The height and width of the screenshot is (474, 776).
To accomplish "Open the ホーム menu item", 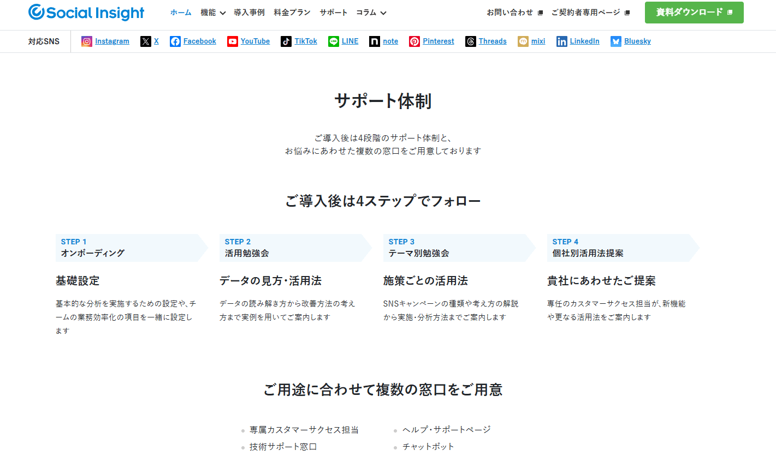I will click(x=181, y=13).
